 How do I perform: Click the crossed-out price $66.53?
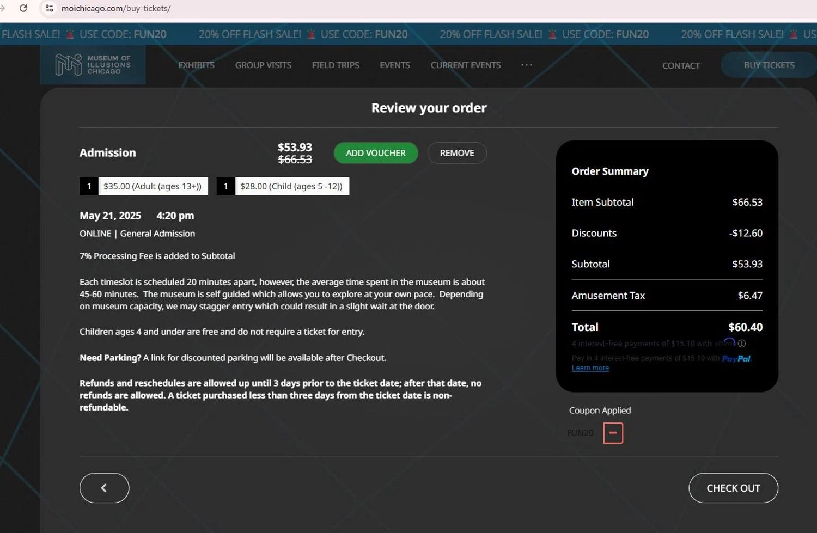(295, 160)
